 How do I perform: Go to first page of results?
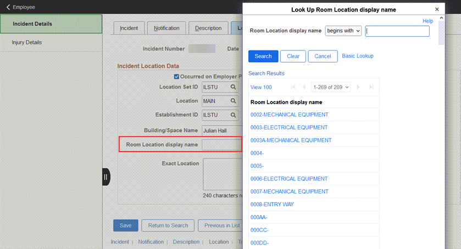(293, 87)
